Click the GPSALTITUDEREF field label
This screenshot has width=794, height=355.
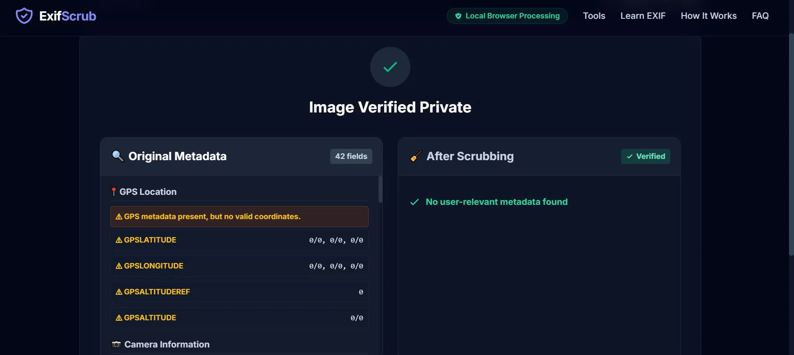pos(157,292)
